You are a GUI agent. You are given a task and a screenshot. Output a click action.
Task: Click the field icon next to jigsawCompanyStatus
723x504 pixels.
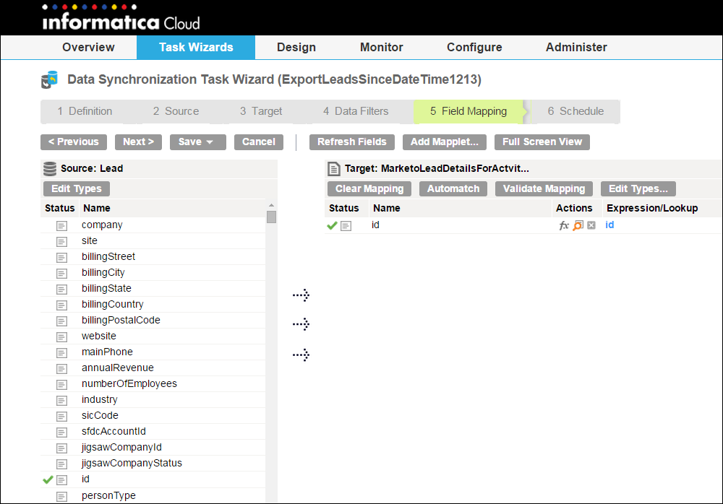pyautogui.click(x=61, y=464)
